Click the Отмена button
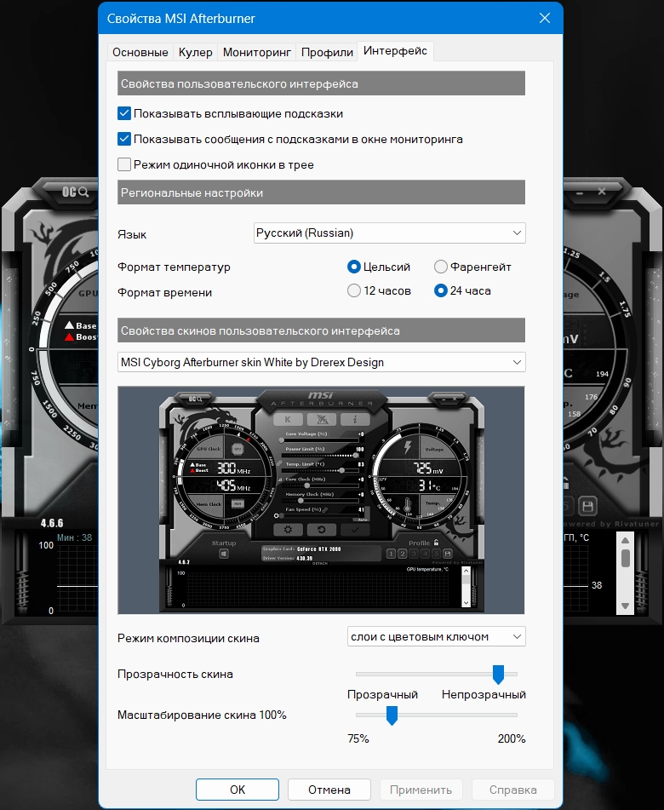This screenshot has height=810, width=664. point(329,790)
